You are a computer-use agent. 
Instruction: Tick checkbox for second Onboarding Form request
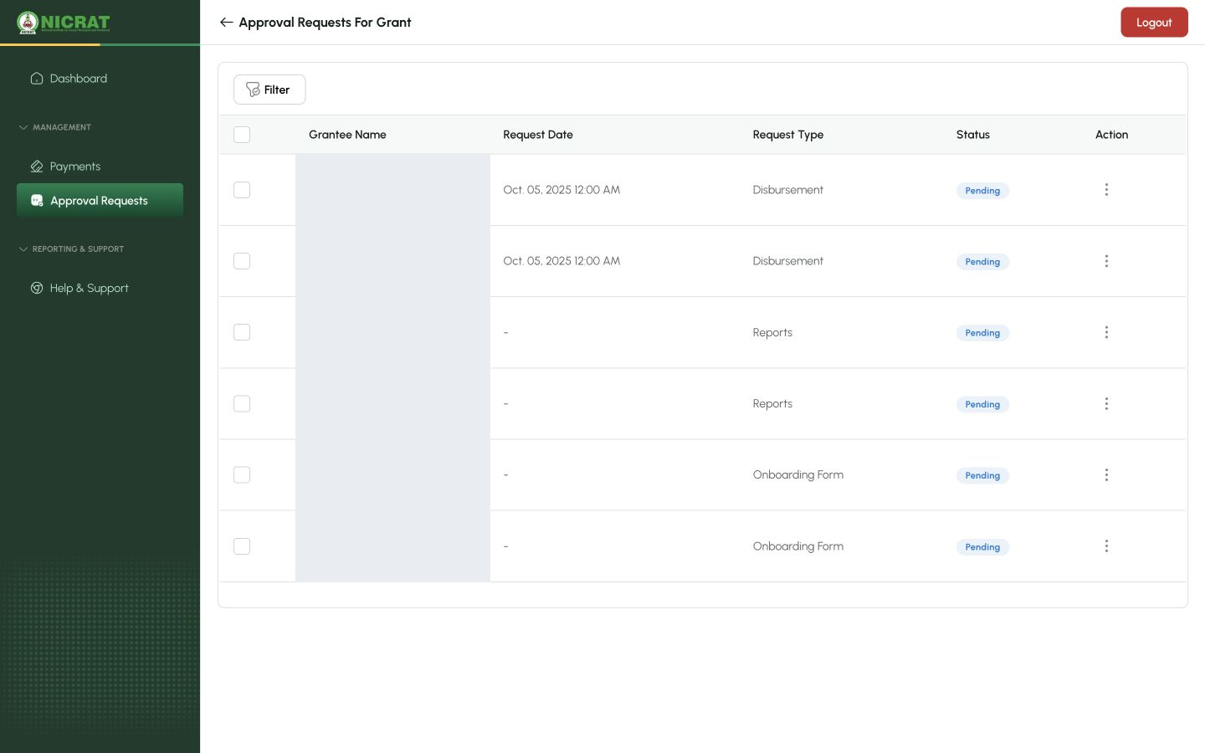242,546
